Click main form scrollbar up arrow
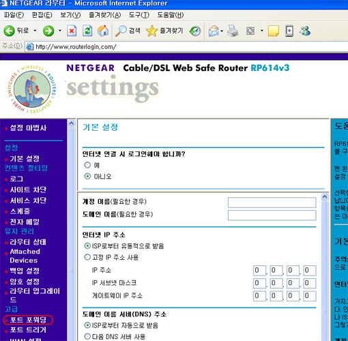This screenshot has height=341, width=348. click(325, 197)
